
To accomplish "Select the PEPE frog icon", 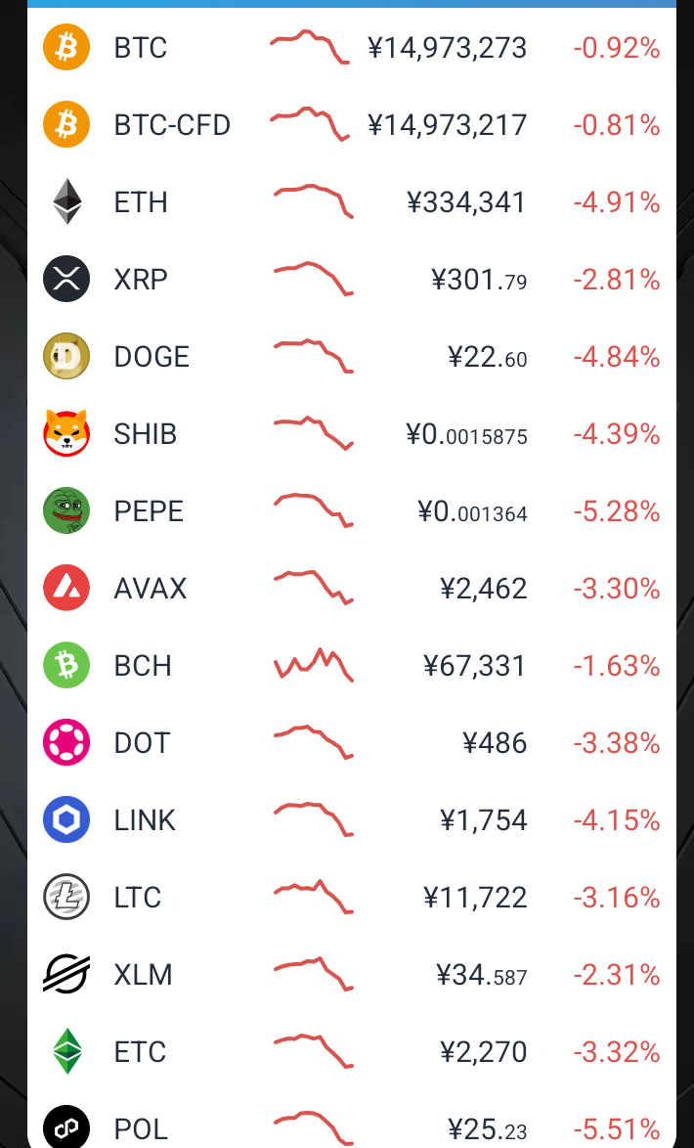I will [x=66, y=510].
